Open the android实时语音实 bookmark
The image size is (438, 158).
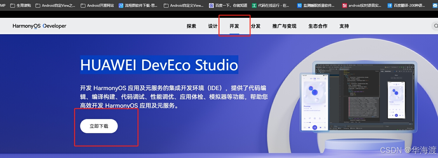(362, 5)
